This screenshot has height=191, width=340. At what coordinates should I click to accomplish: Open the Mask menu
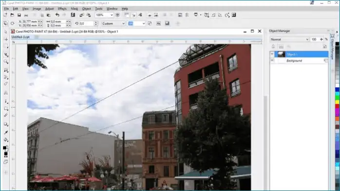coord(74,9)
